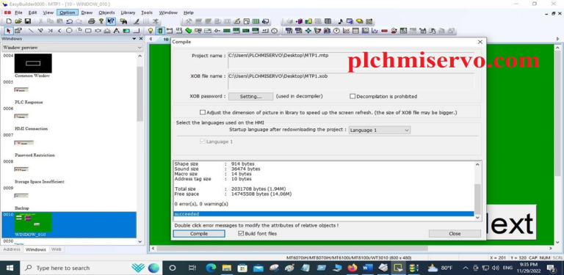The height and width of the screenshot is (275, 564).
Task: Open the Windows panel options arrow
Action: 134,39
